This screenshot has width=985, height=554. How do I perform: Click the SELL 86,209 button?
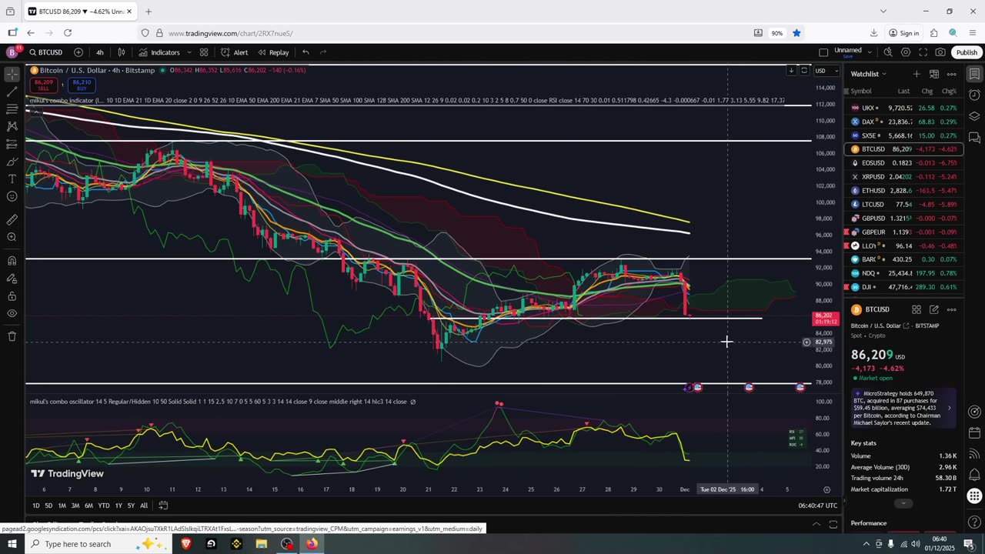44,85
